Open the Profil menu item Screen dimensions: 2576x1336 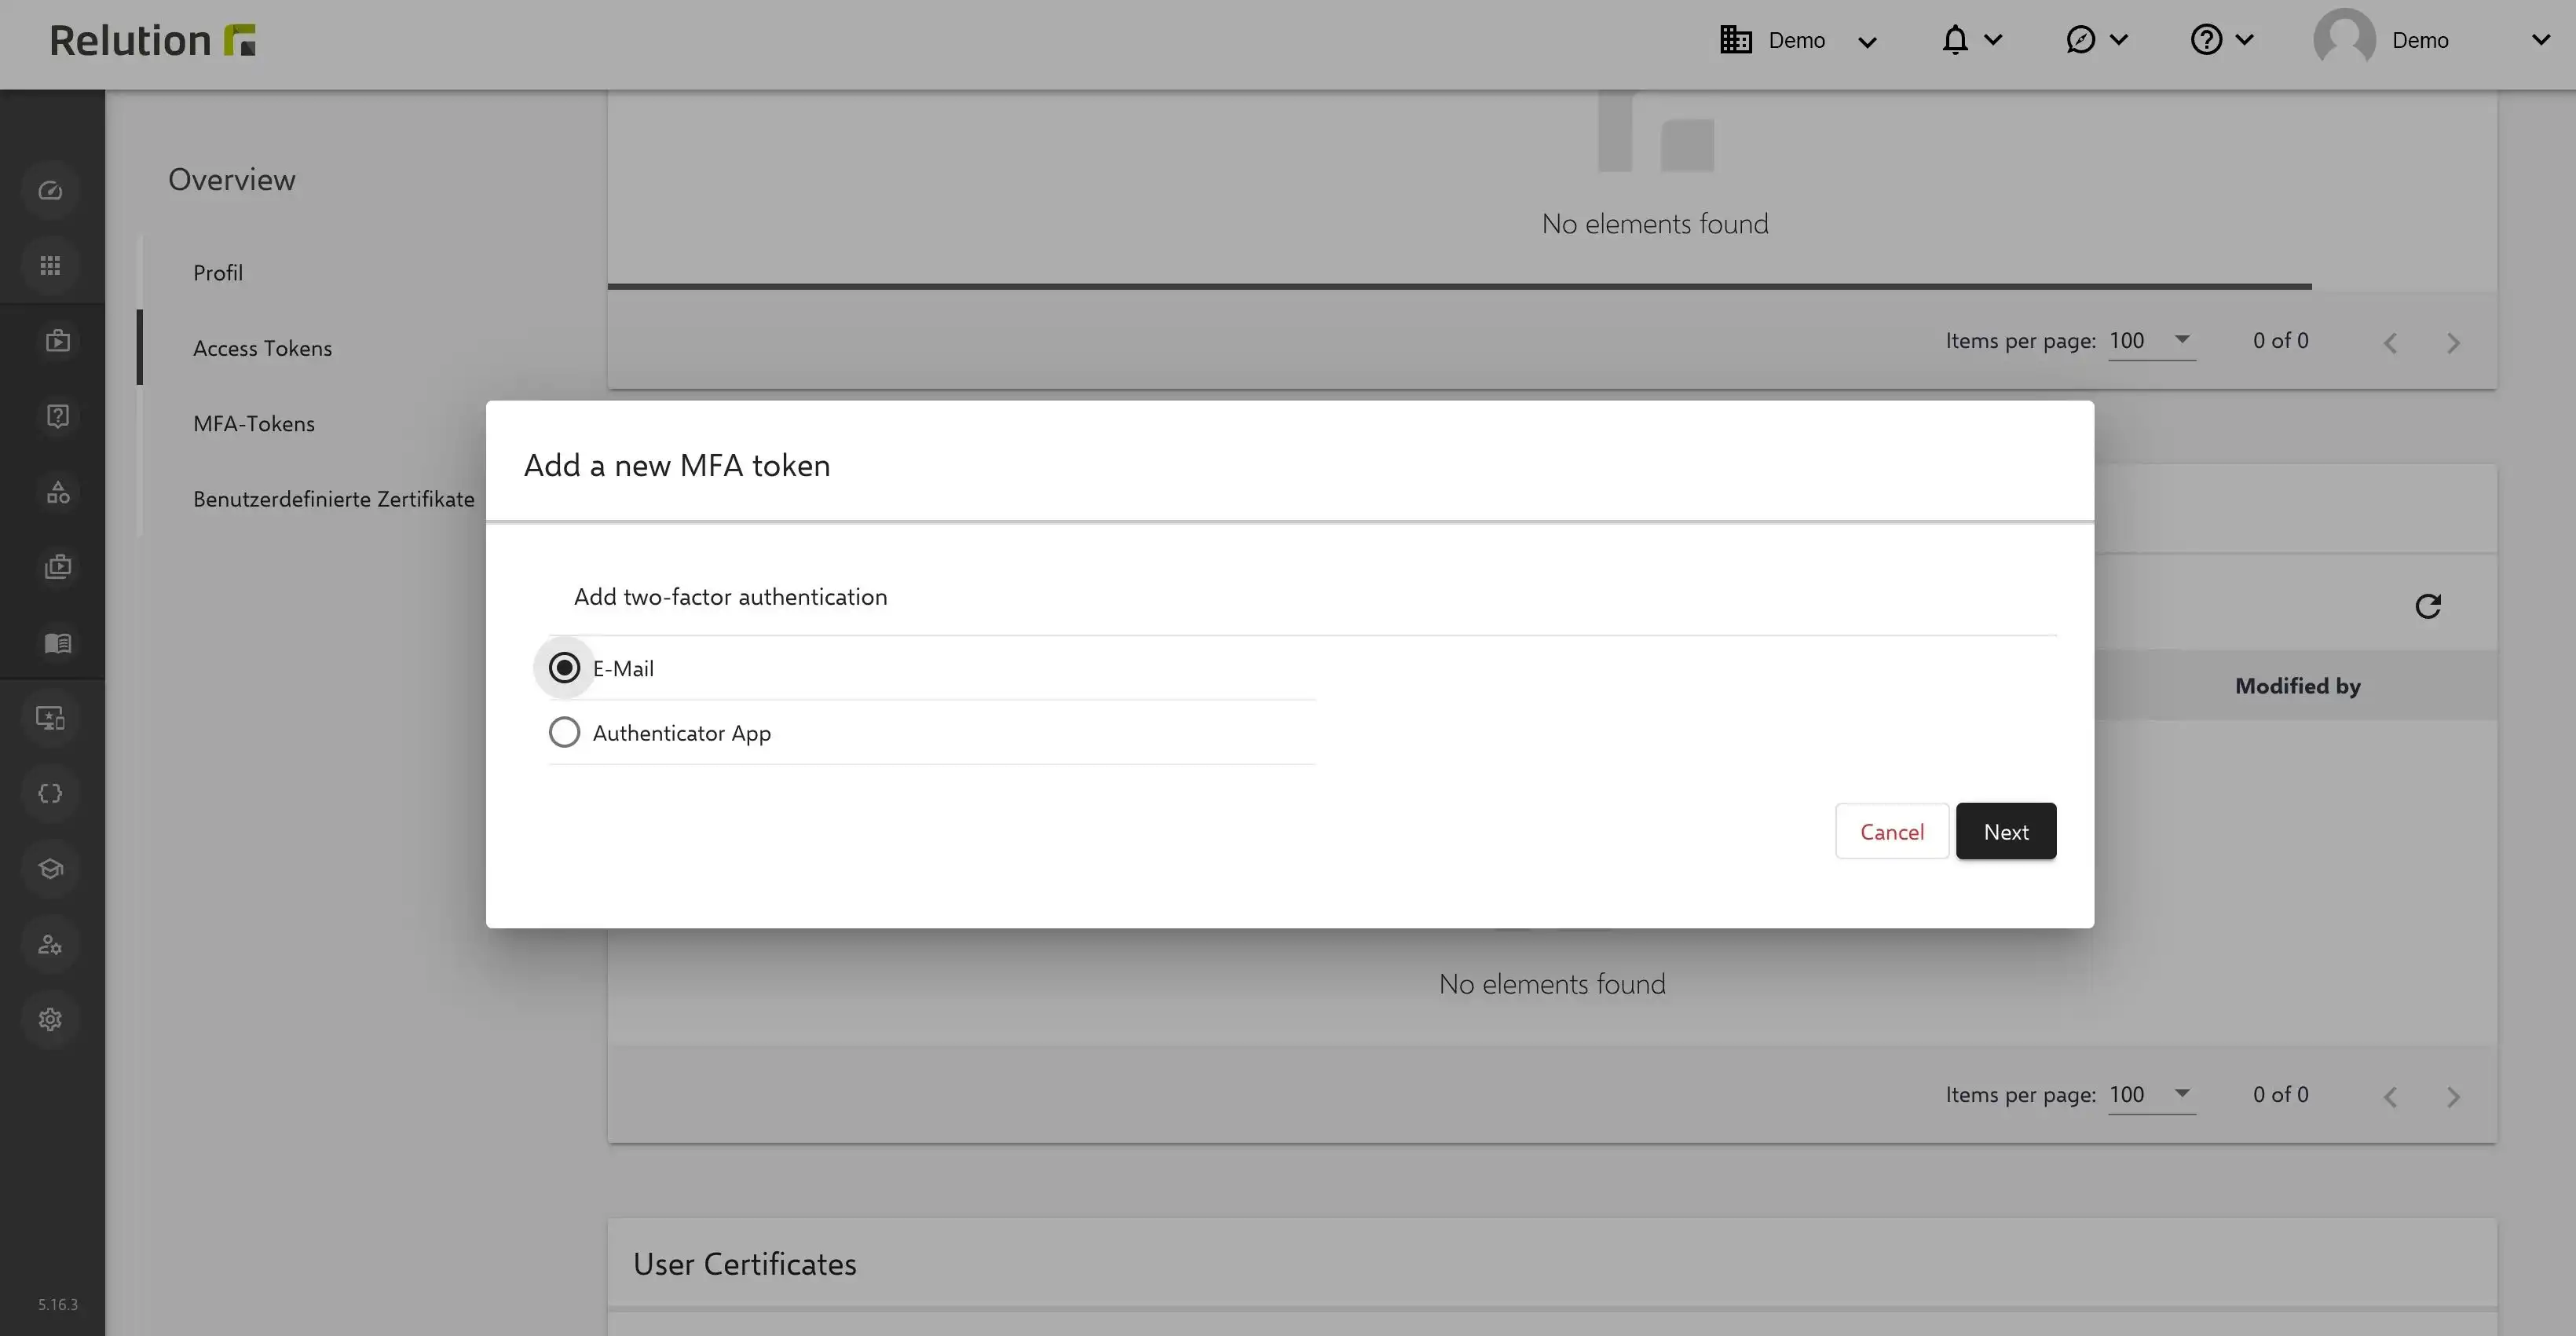tap(218, 273)
